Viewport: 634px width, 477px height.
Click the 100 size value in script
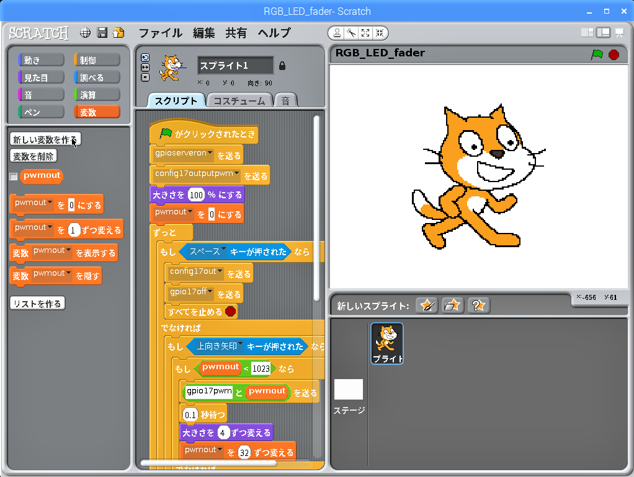point(196,195)
